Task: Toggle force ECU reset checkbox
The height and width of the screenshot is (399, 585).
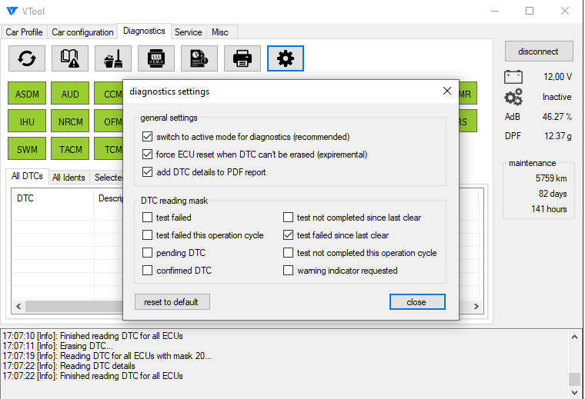Action: pos(148,155)
